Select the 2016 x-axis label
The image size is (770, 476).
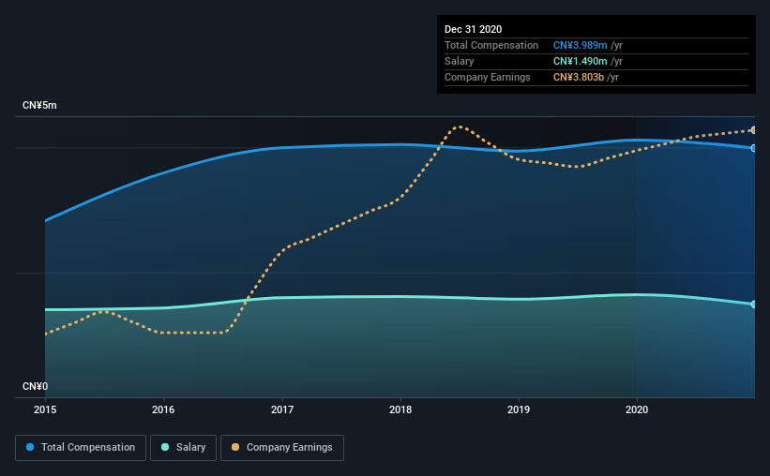(x=163, y=409)
